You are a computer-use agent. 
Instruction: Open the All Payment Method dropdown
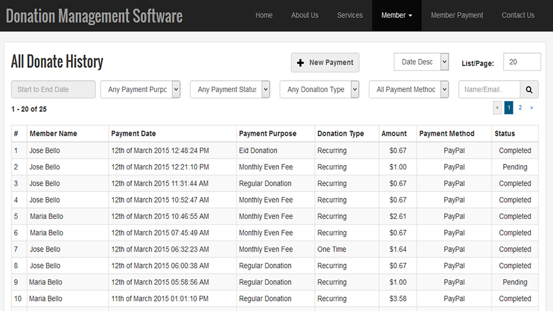coord(409,90)
